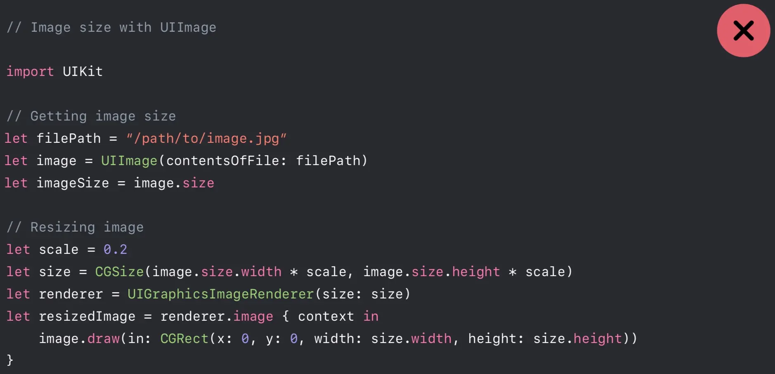The width and height of the screenshot is (775, 374).
Task: Click the 'context' closure parameter
Action: 326,316
